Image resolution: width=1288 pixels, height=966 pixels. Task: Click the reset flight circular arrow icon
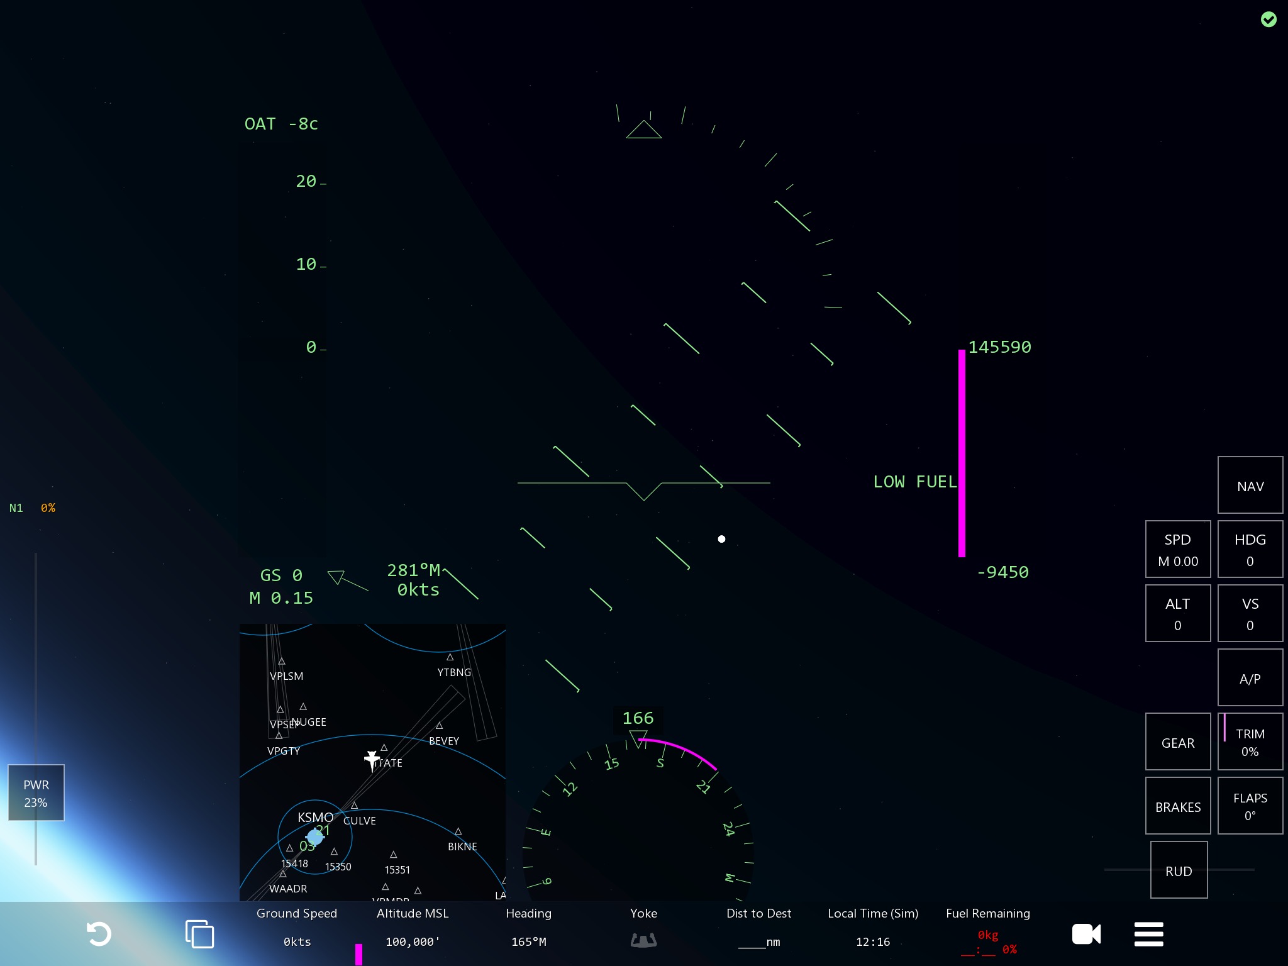(x=99, y=934)
